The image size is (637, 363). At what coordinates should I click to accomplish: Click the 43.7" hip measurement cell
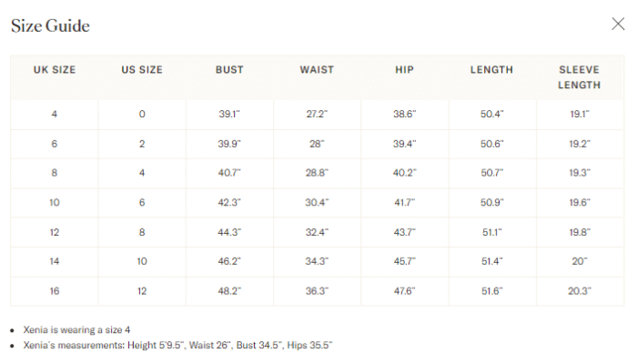pyautogui.click(x=405, y=232)
